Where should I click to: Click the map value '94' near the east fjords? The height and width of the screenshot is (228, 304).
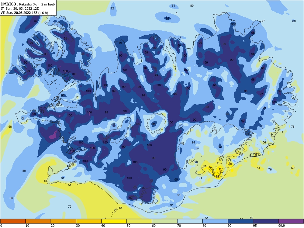(x=247, y=134)
